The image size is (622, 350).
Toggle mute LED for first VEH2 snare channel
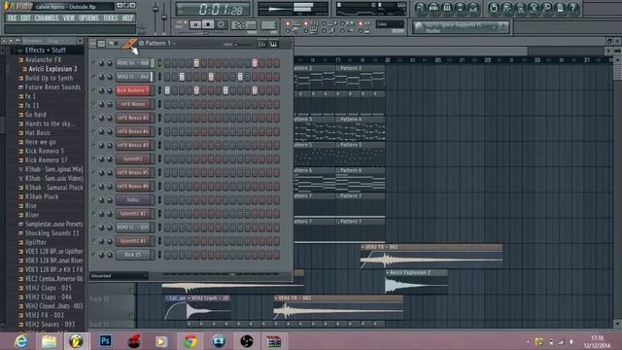click(94, 63)
